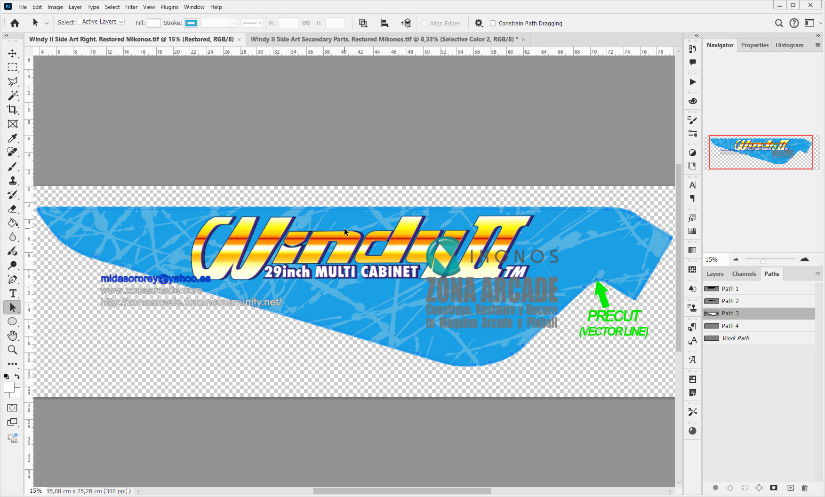
Task: Enable Constrain Path Dragging checkbox
Action: pos(493,23)
